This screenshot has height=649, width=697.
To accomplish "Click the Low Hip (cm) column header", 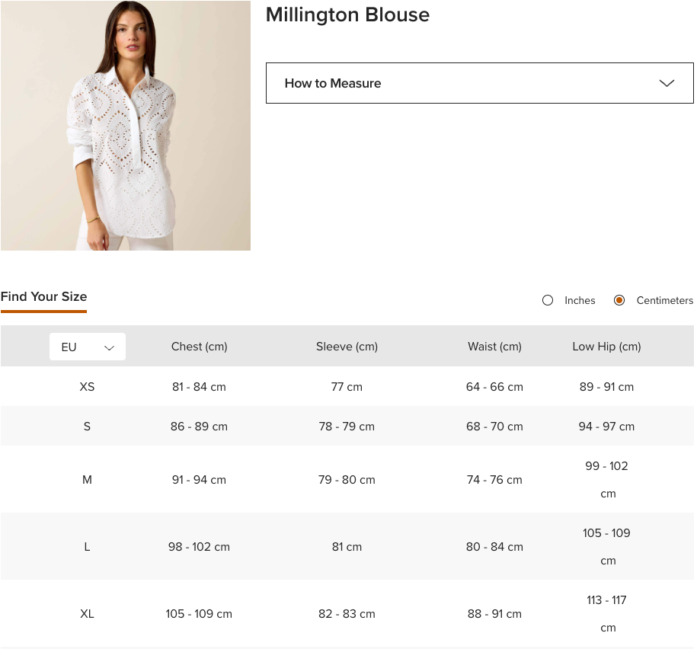I will [606, 347].
